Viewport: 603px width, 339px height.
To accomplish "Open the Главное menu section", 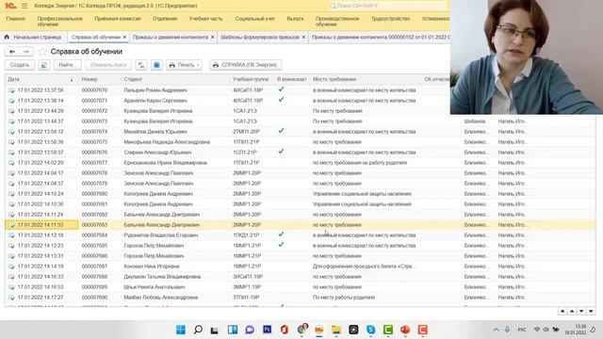I will pyautogui.click(x=16, y=19).
